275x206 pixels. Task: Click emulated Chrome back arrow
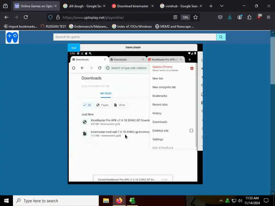coord(82,68)
